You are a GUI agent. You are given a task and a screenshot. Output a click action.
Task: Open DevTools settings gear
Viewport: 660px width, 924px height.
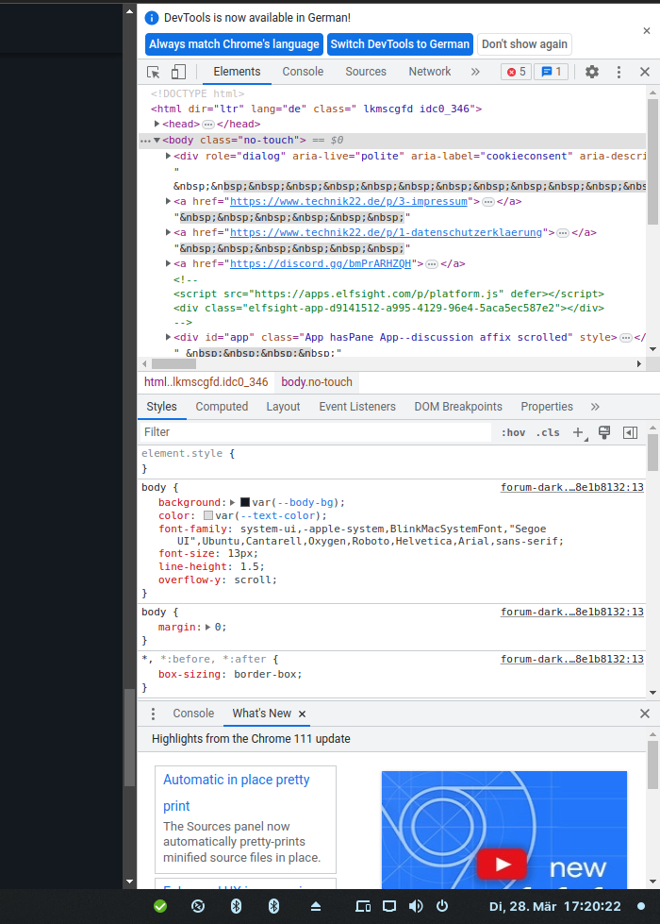point(592,72)
